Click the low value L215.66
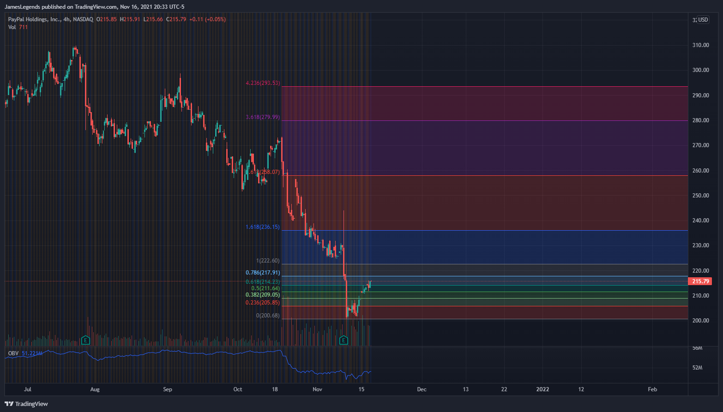Screen dimensions: 723x412 pyautogui.click(x=153, y=19)
